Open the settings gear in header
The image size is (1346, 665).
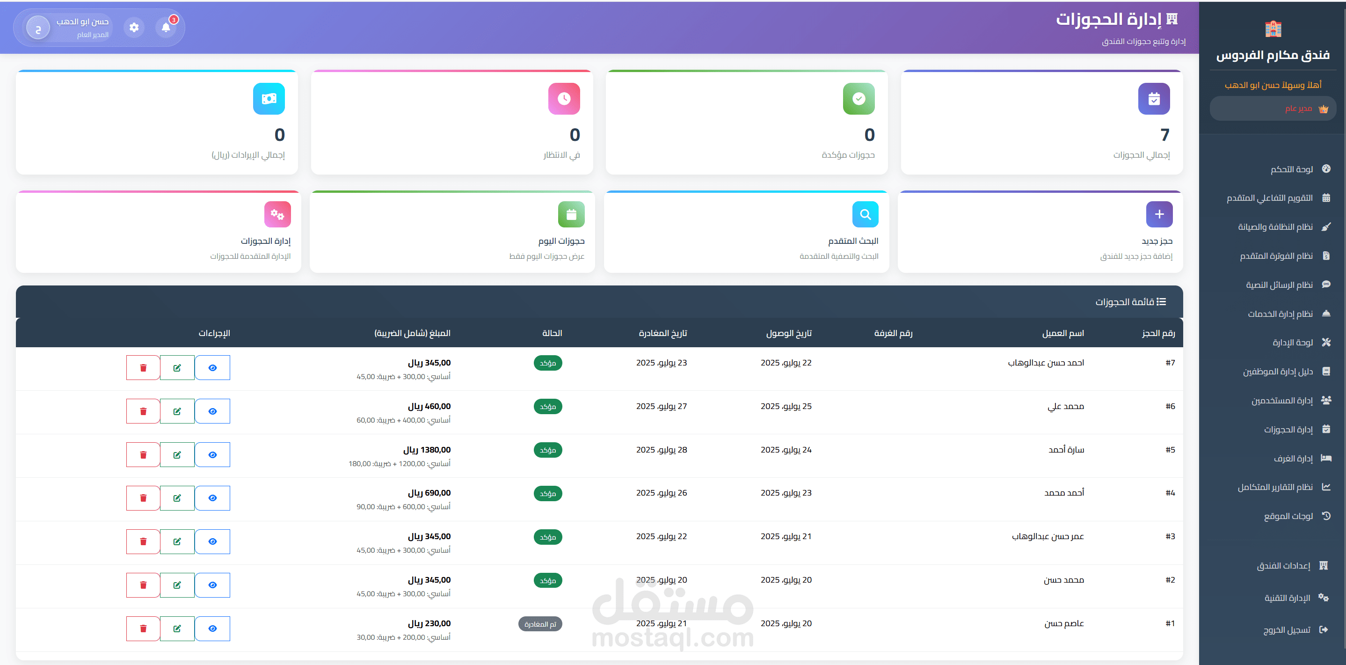coord(134,27)
